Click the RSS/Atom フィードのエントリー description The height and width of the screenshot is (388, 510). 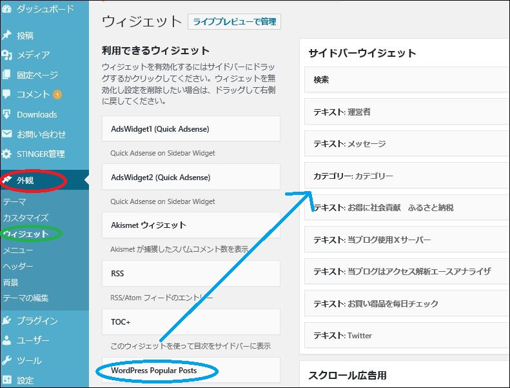coord(162,298)
